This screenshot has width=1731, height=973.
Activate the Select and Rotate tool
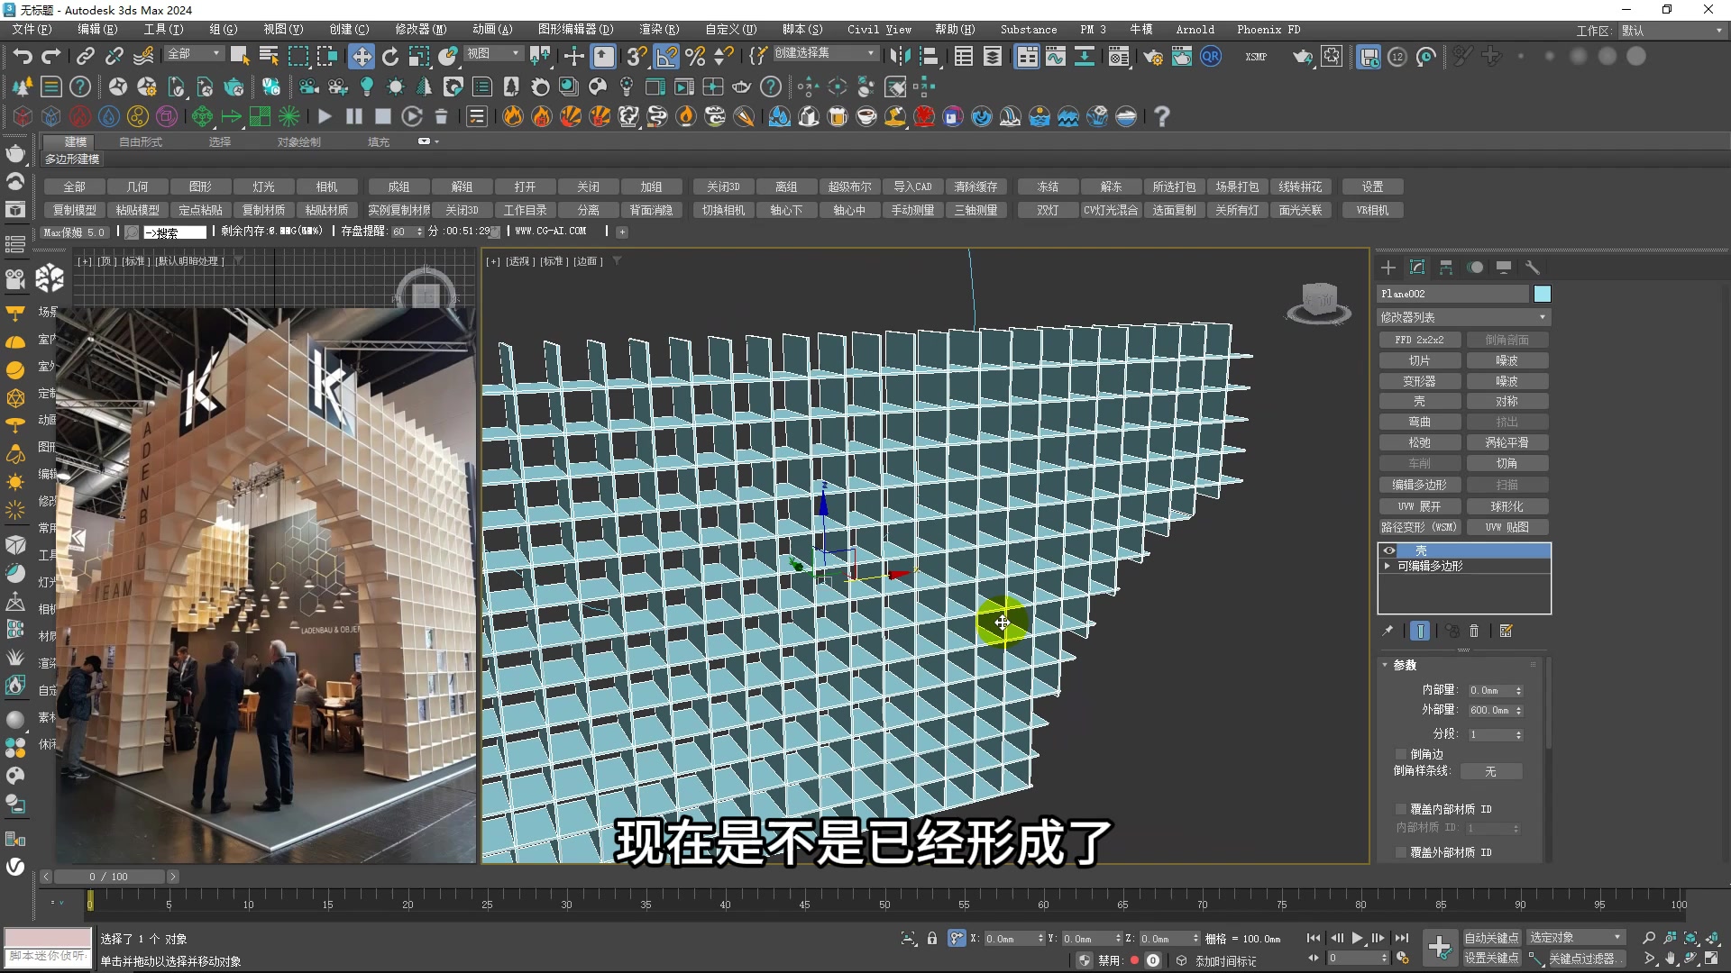pyautogui.click(x=389, y=56)
